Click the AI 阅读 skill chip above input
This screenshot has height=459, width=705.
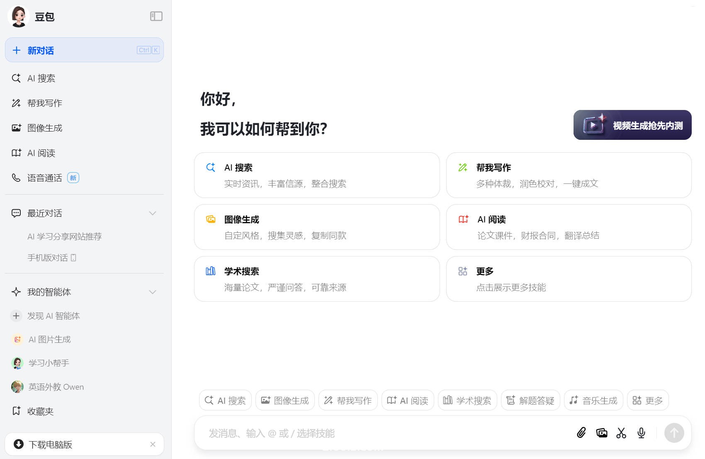pyautogui.click(x=408, y=400)
